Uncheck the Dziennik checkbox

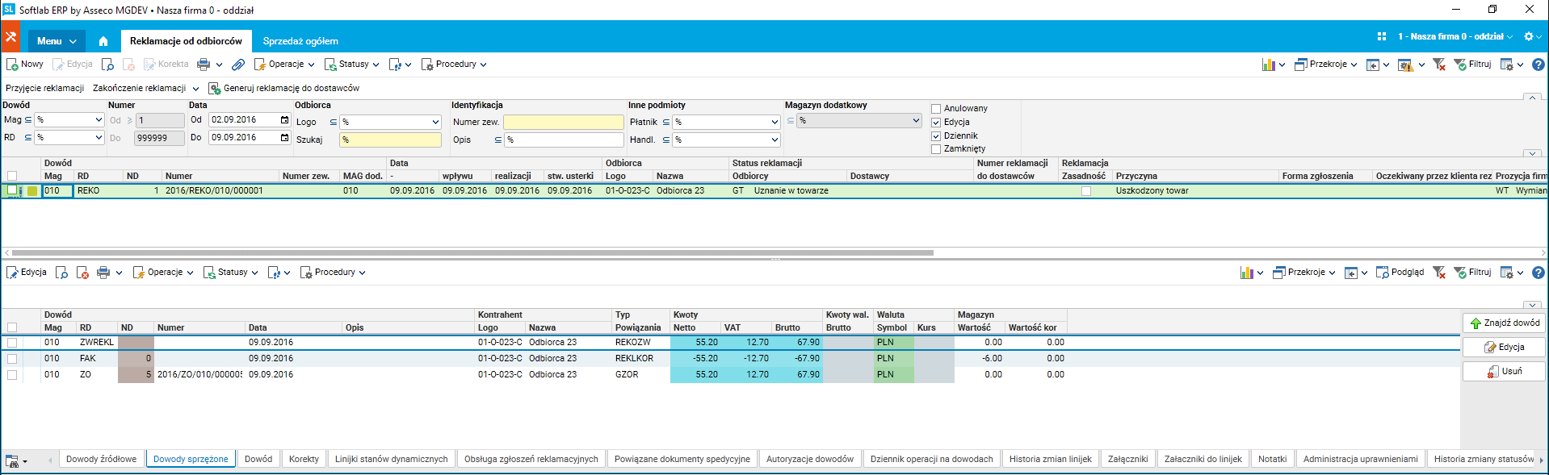coord(936,136)
